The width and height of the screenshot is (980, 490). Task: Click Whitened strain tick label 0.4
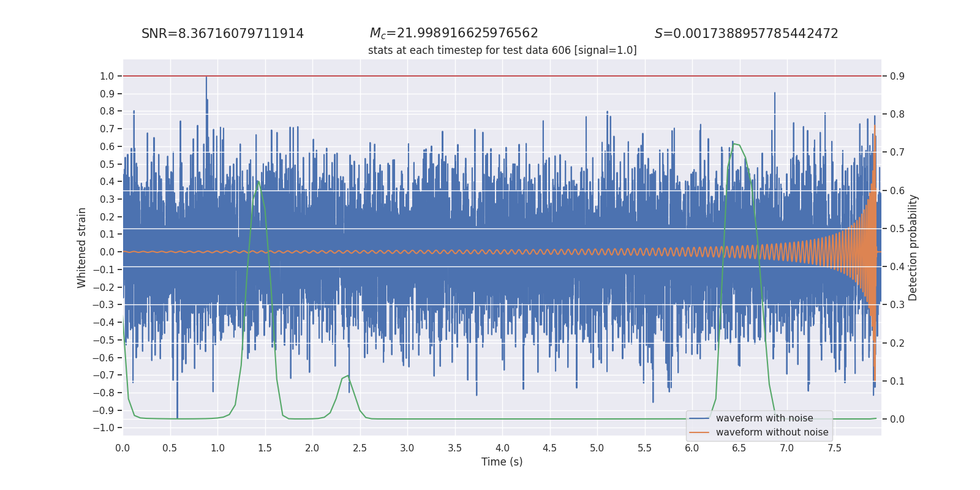pyautogui.click(x=107, y=181)
